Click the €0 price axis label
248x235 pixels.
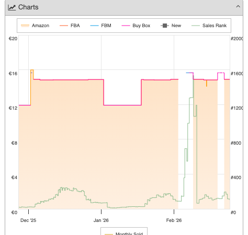14,213
